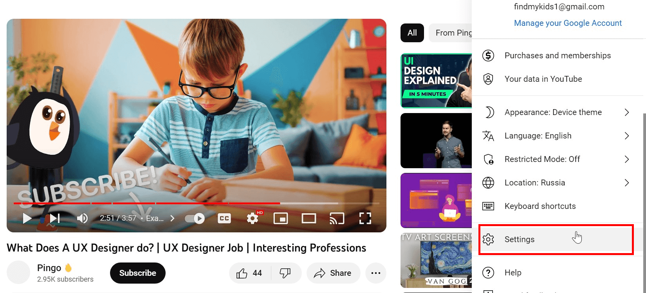Play the paused video

(x=27, y=218)
